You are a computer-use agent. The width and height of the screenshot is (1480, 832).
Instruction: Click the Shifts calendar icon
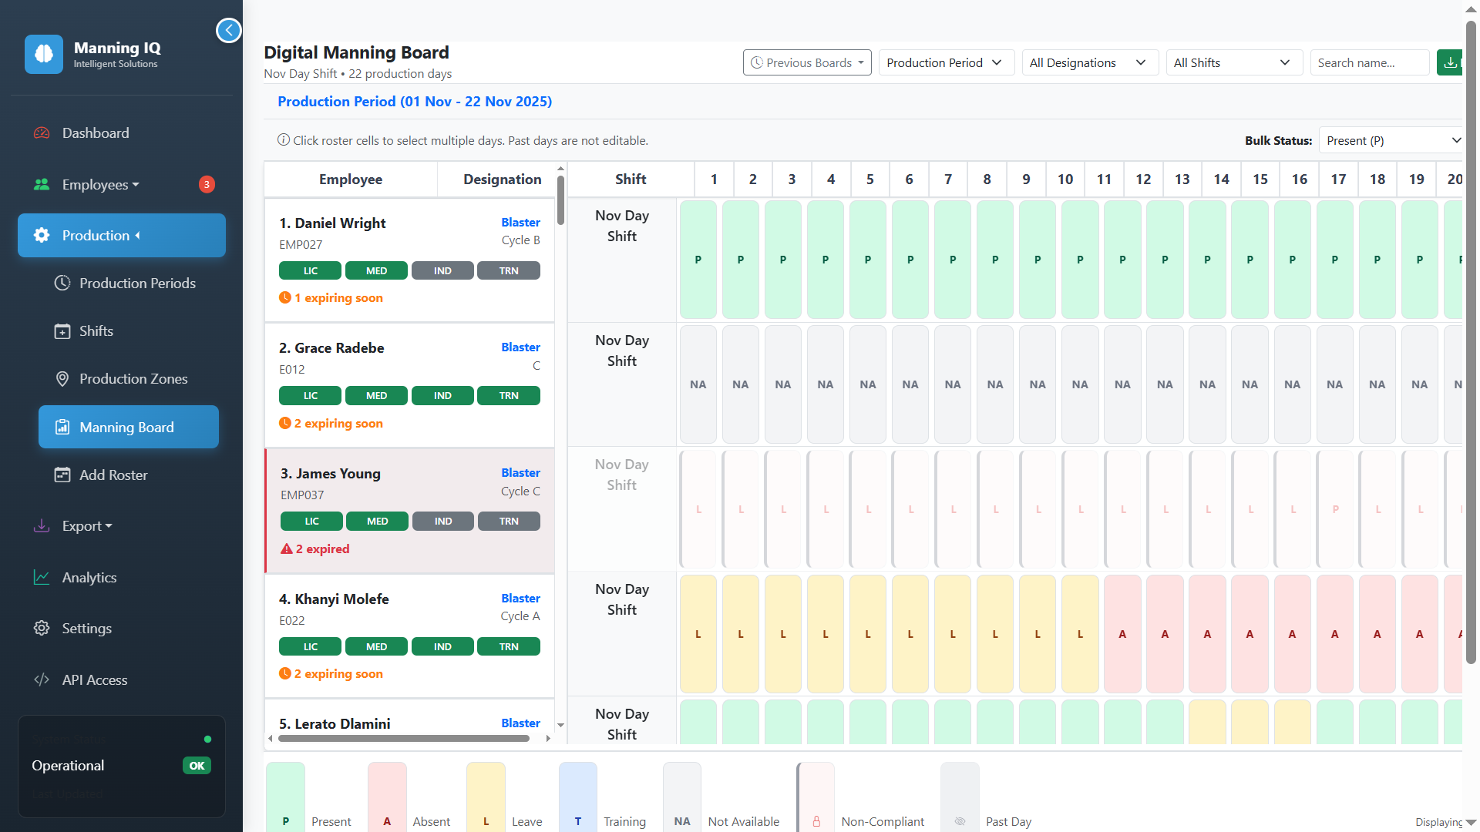click(x=62, y=330)
